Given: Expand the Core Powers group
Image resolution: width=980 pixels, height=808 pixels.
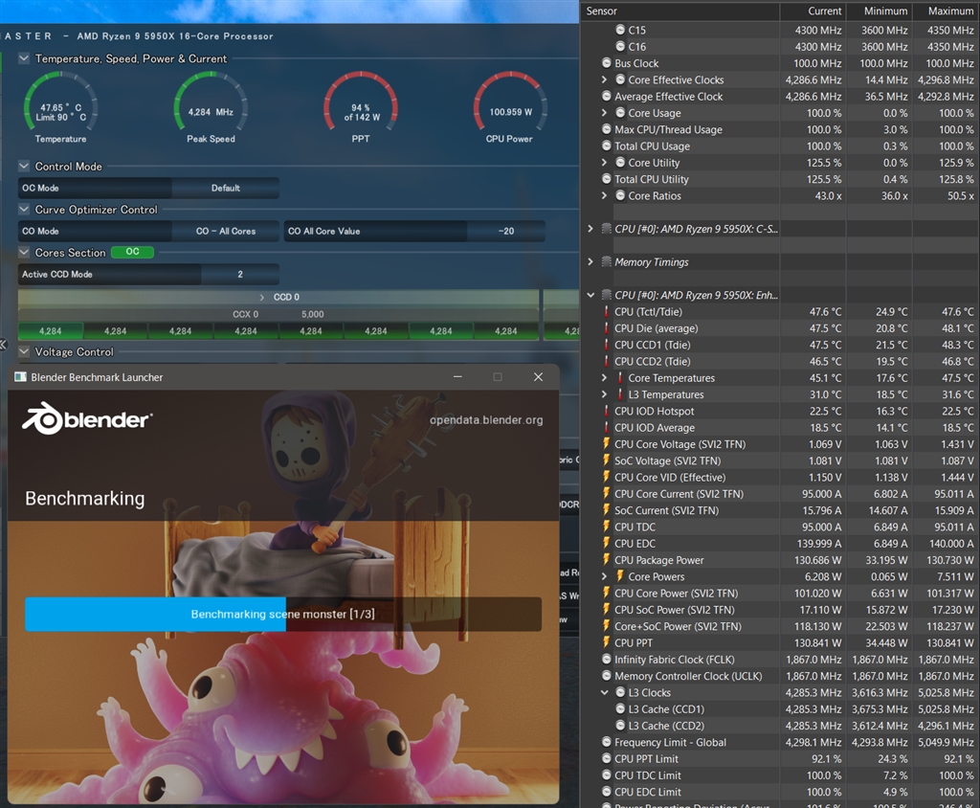Looking at the screenshot, I should pos(604,576).
